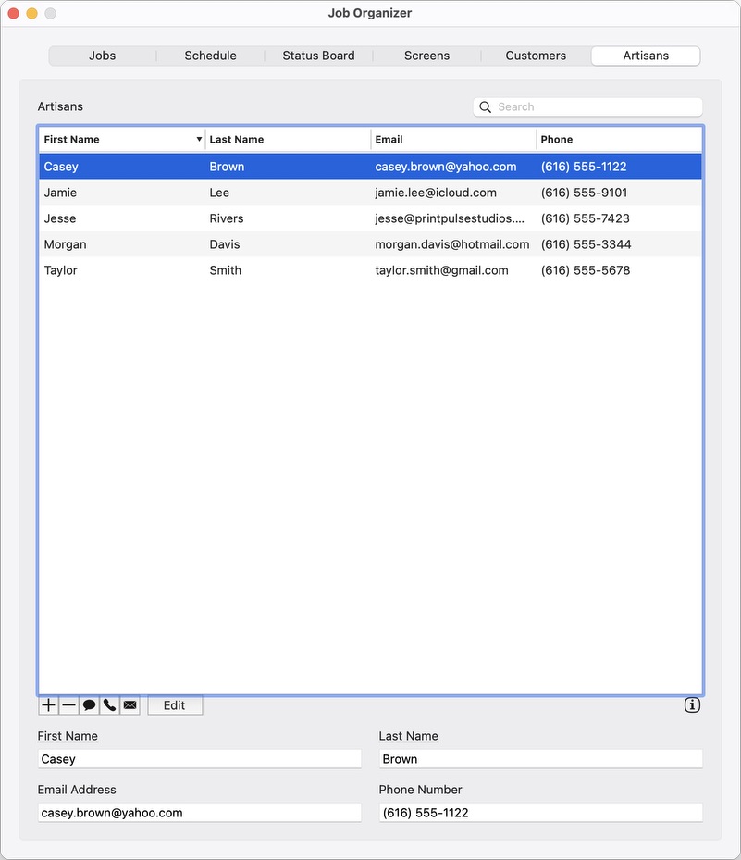Click the Email Address field
741x860 pixels.
199,813
